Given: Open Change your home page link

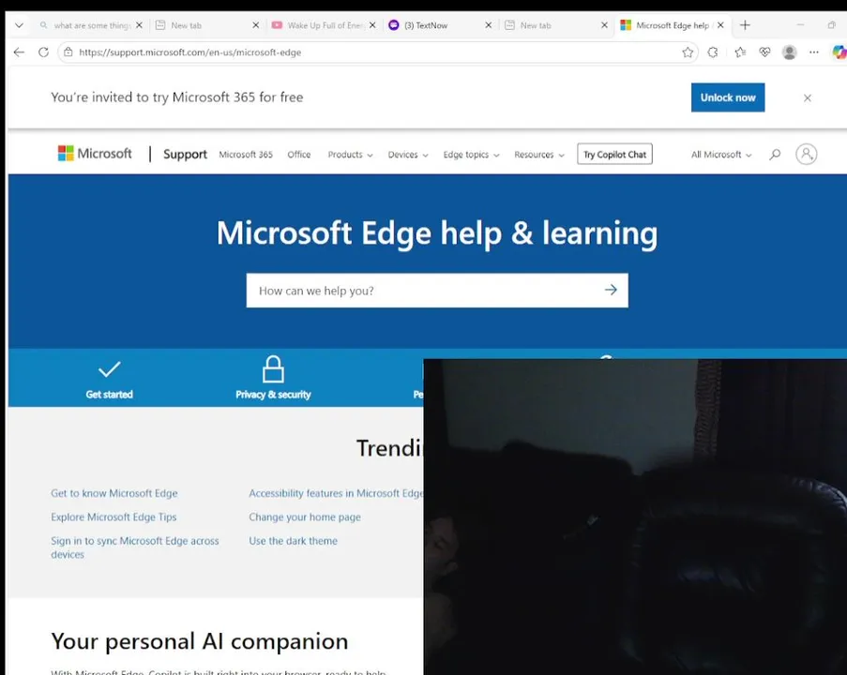Looking at the screenshot, I should pos(305,517).
